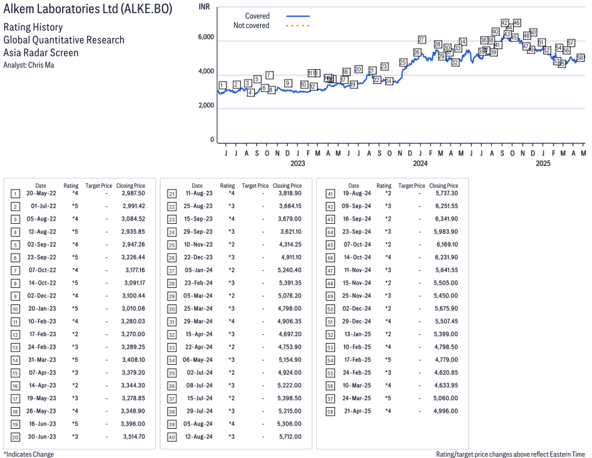
Task: Click the date 16-Sep-24
Action: (357, 219)
